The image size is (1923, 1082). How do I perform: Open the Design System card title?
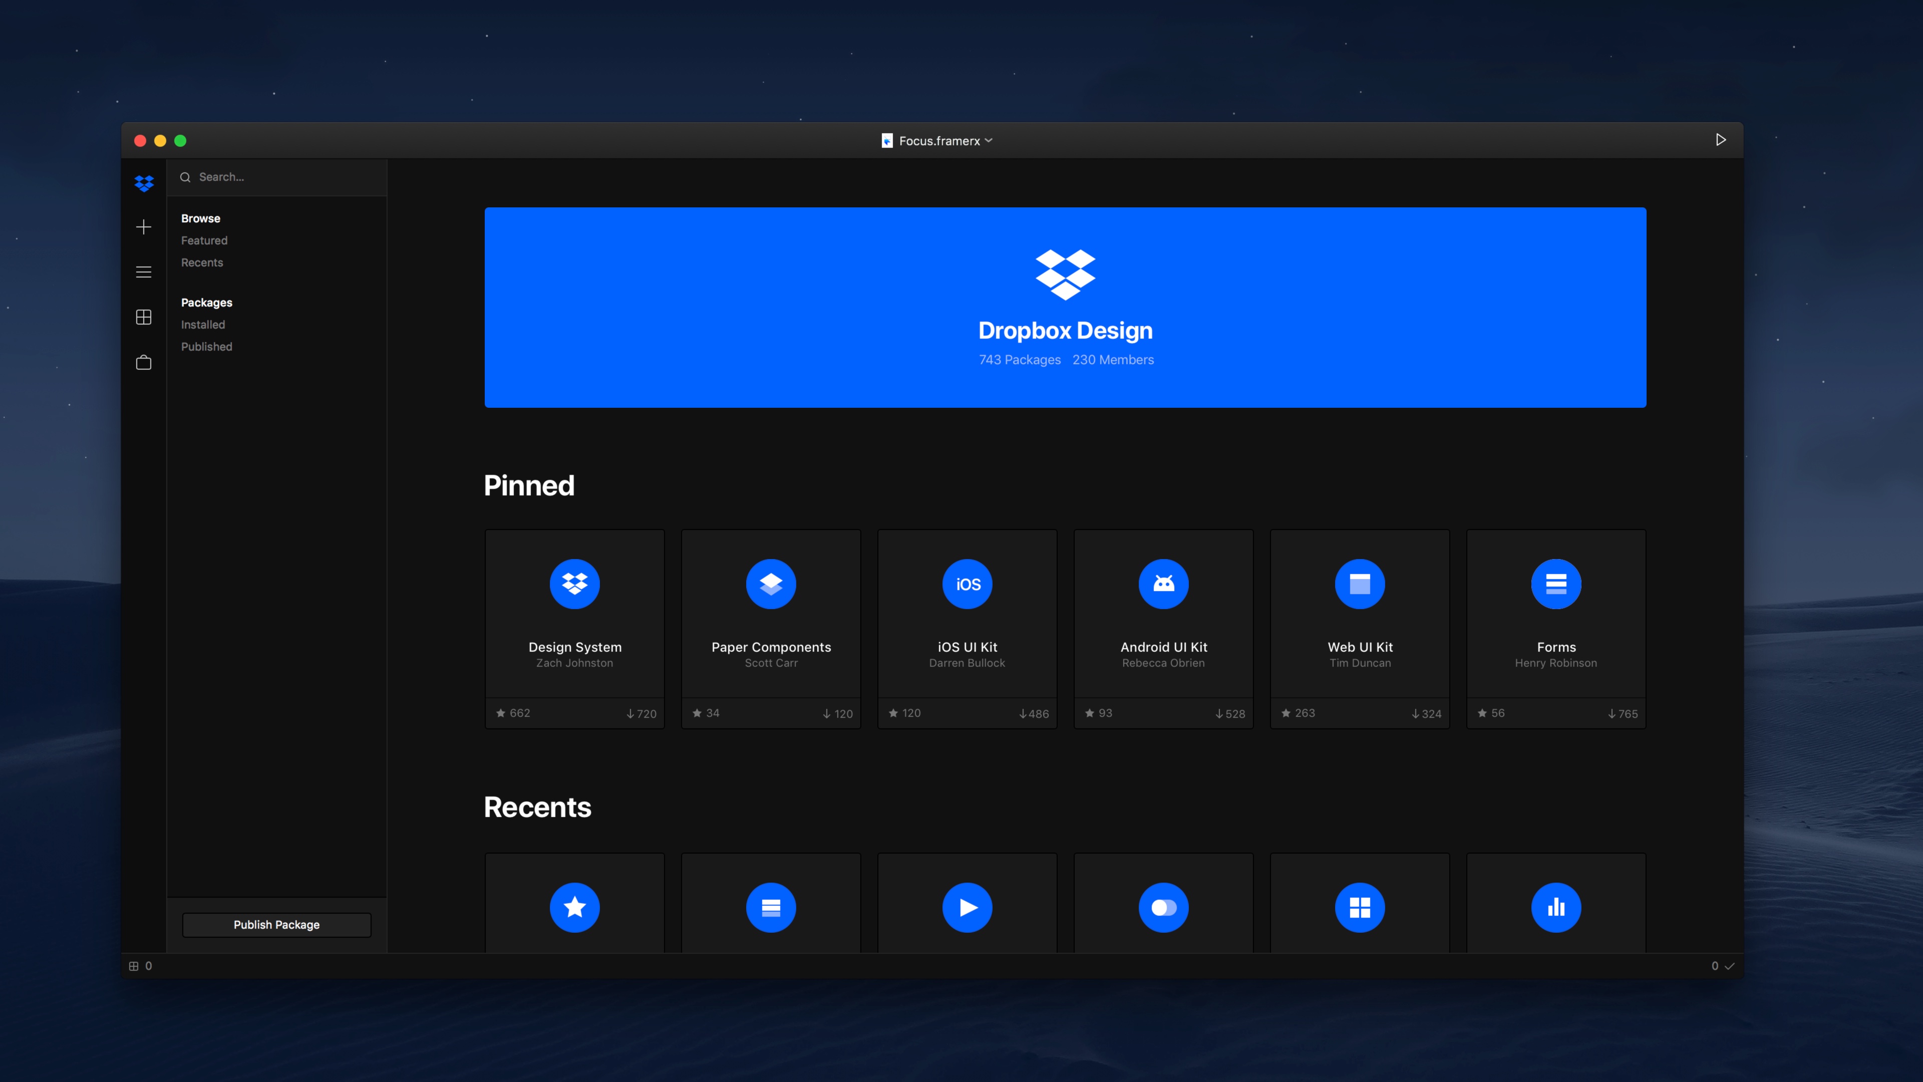coord(575,647)
